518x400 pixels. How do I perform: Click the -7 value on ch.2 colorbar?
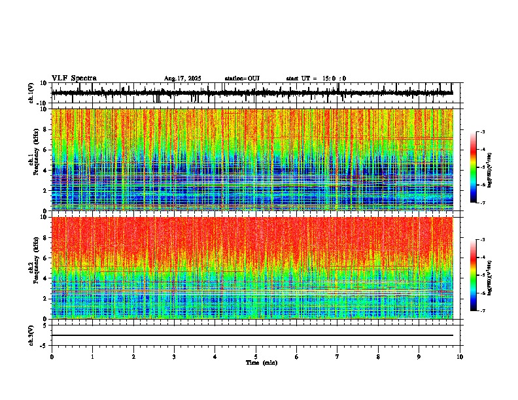point(483,310)
